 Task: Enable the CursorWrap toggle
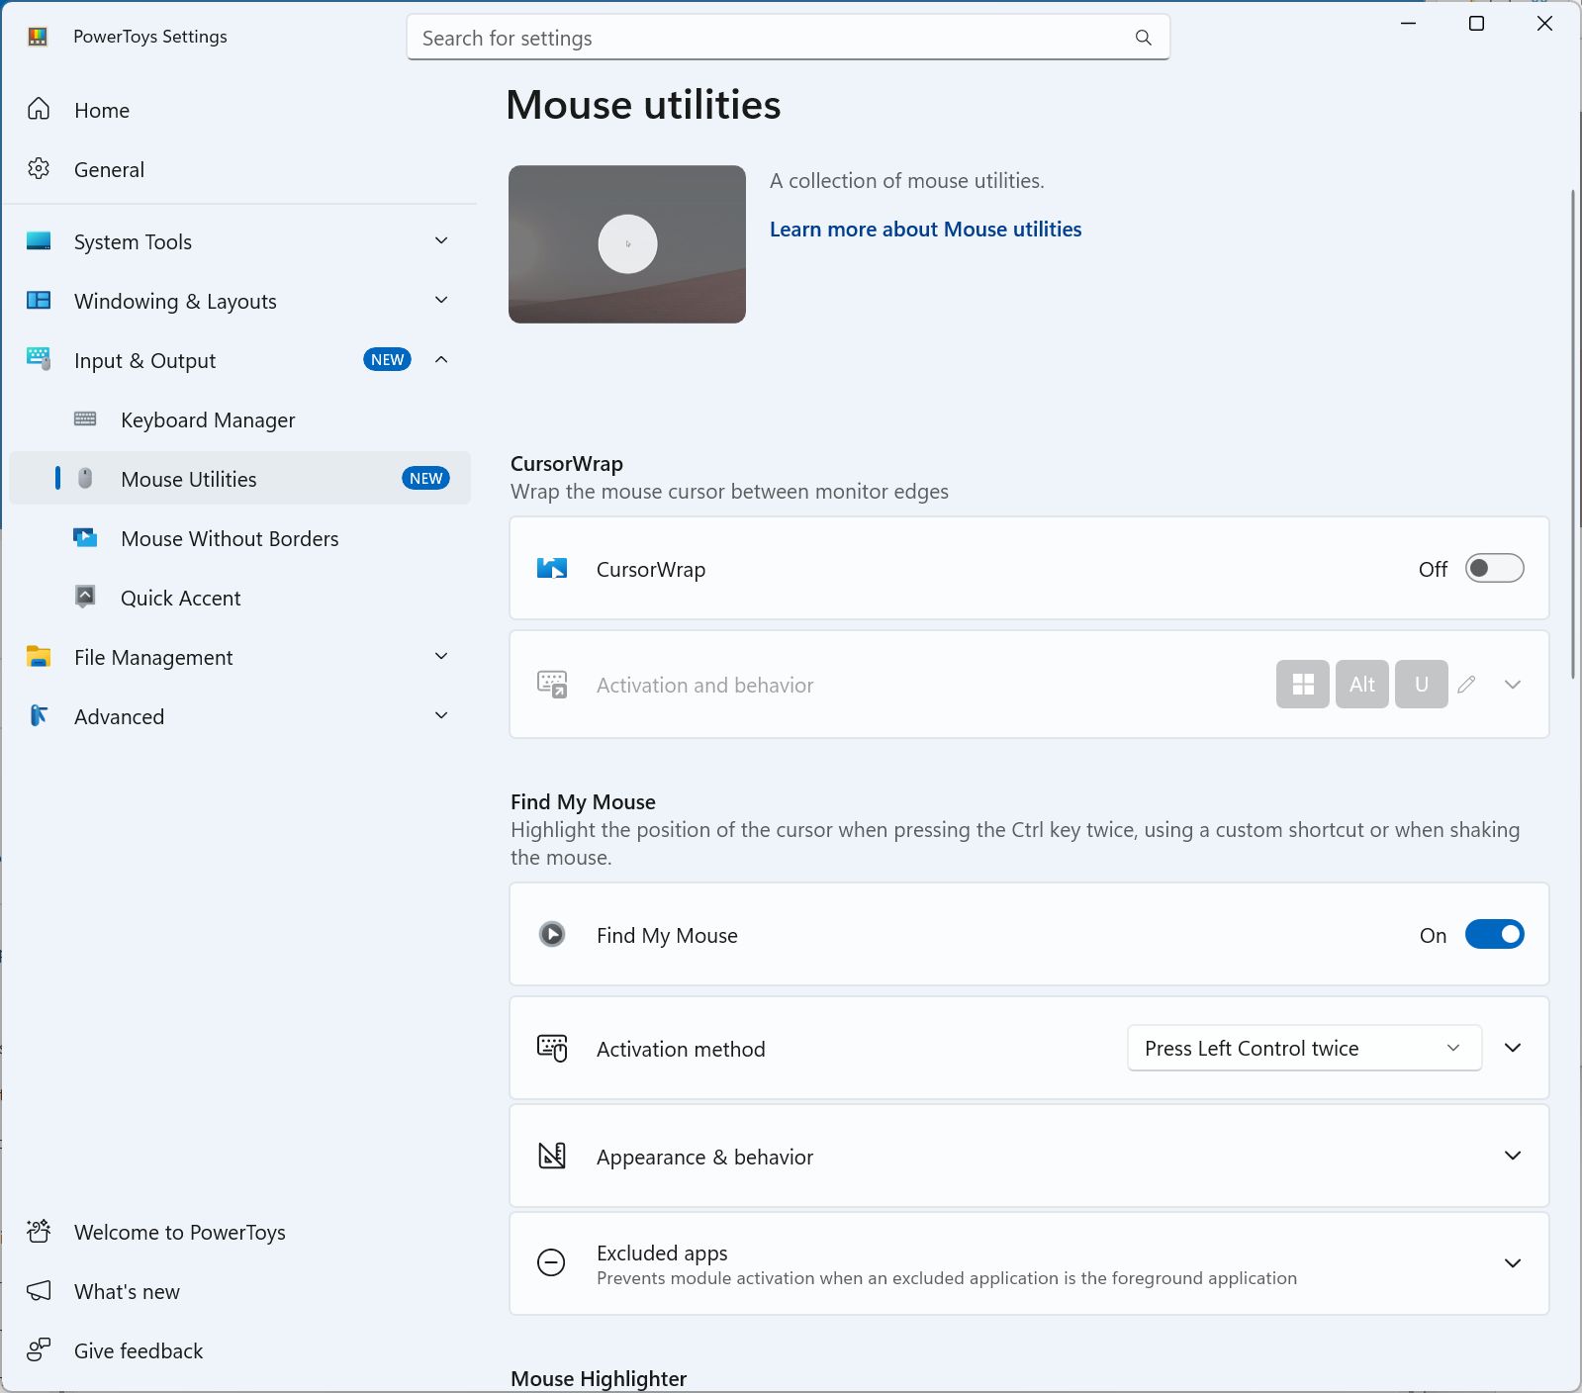(1493, 569)
